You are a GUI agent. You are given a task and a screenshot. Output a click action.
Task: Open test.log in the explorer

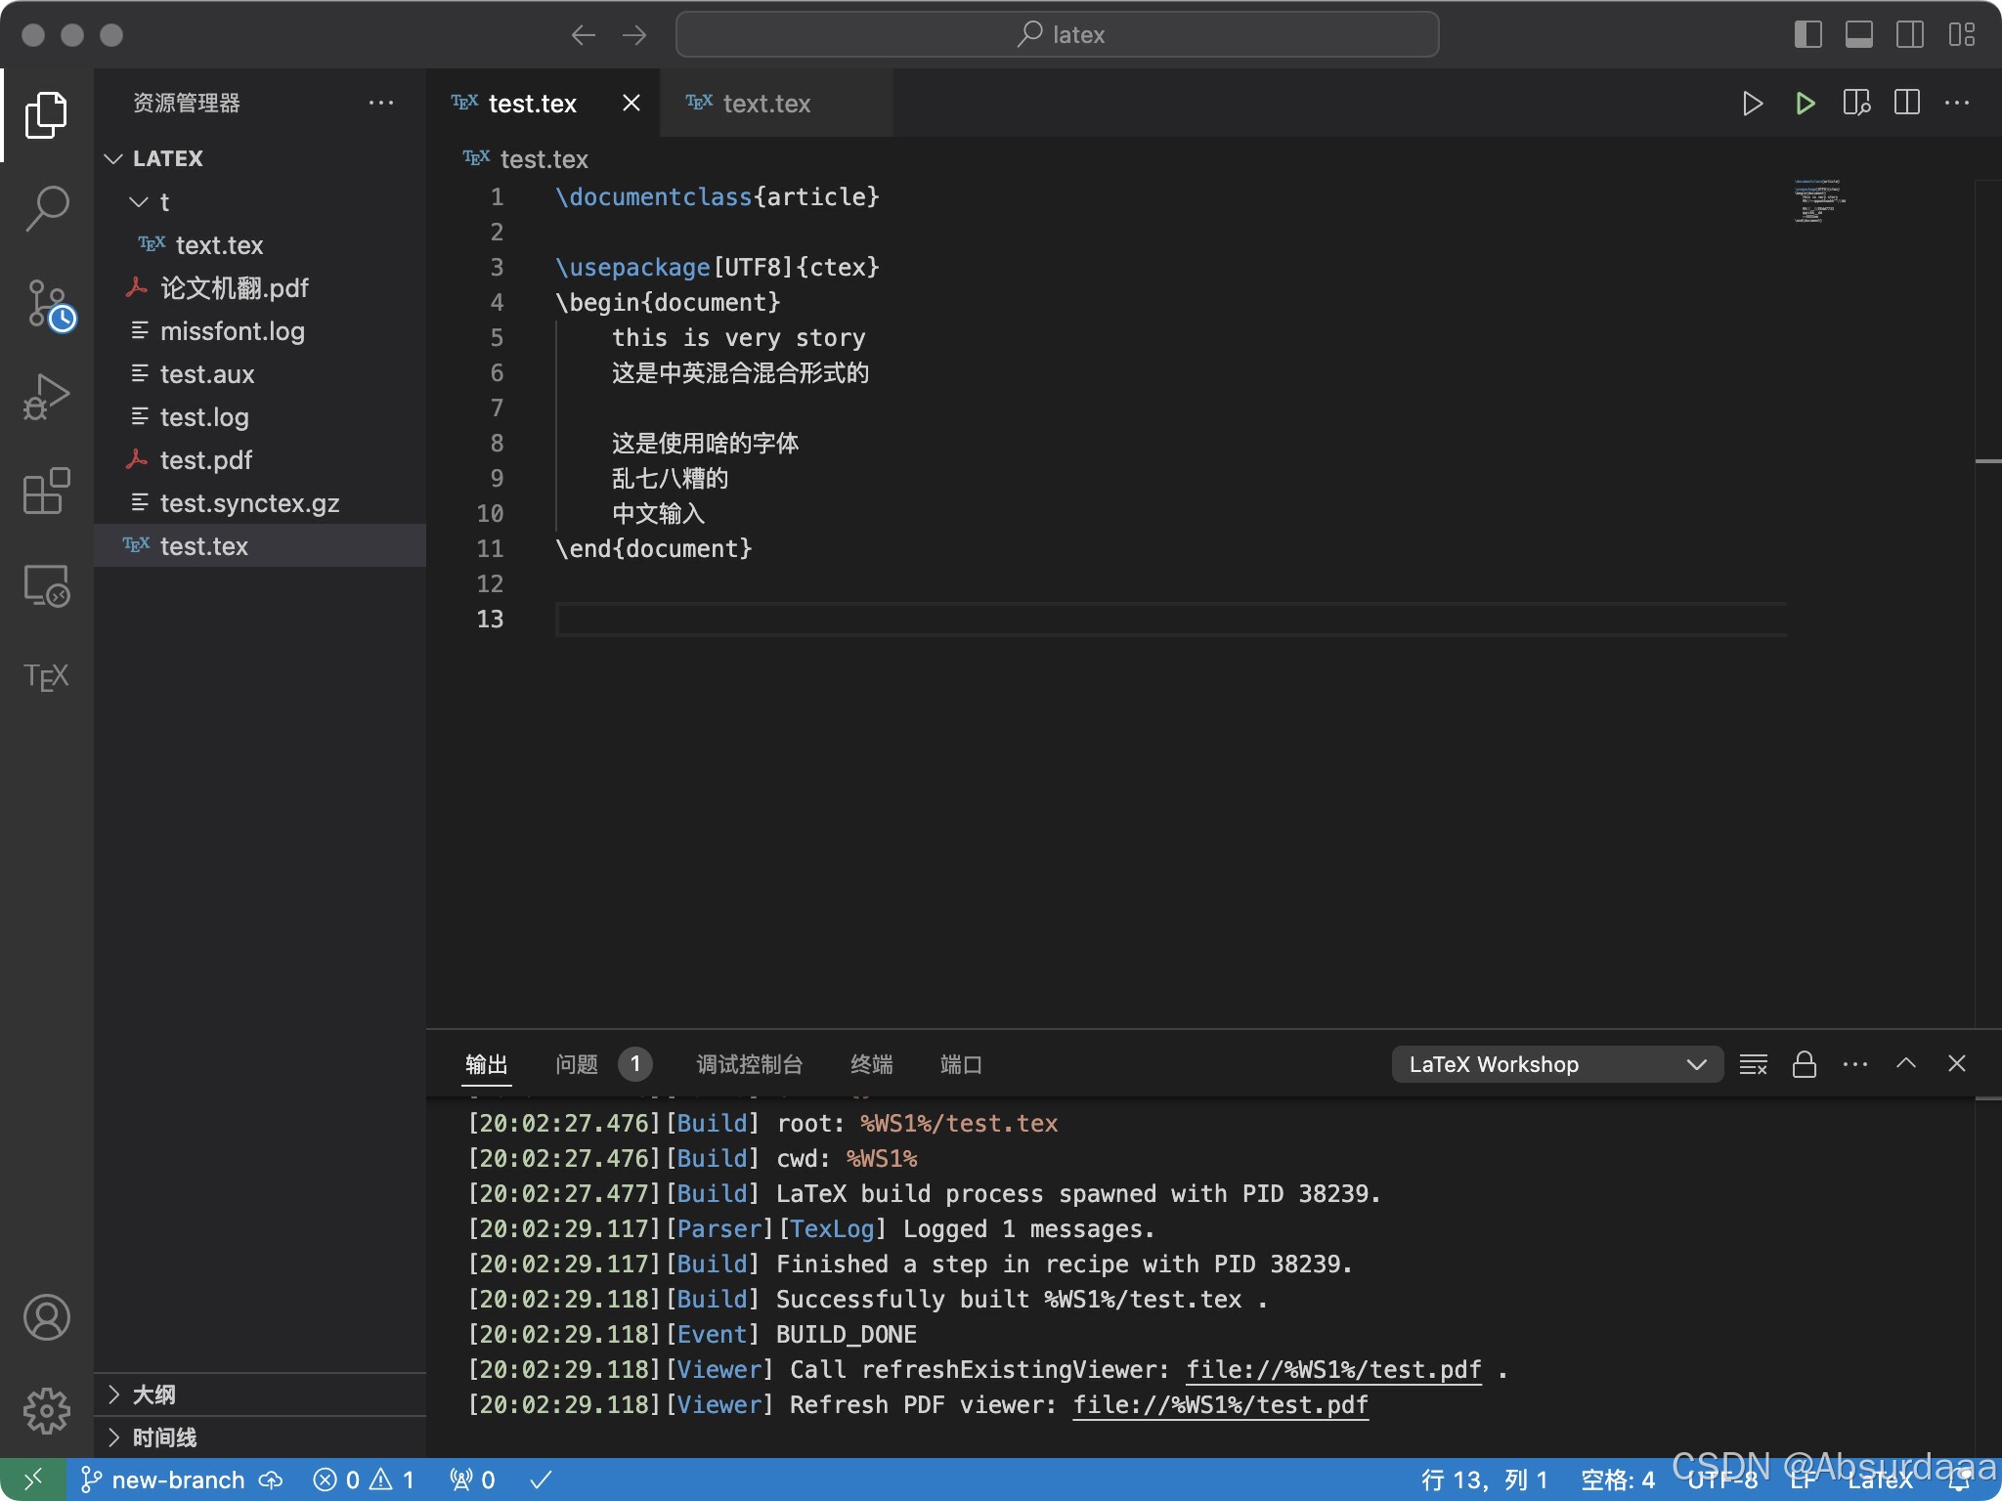260,416
